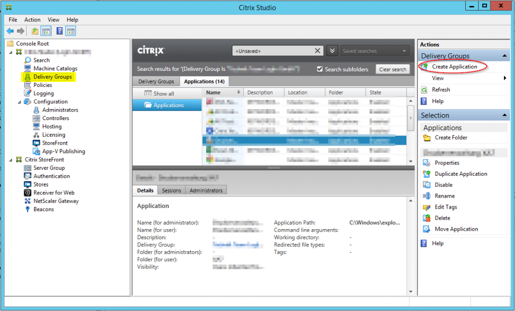This screenshot has height=311, width=515.
Task: Open the Licensing node
Action: (53, 135)
